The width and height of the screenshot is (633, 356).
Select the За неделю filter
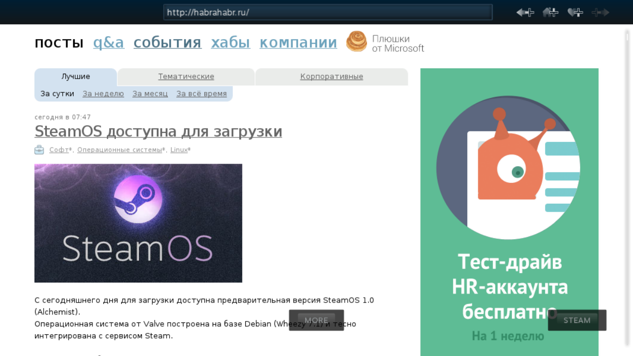[x=103, y=93]
